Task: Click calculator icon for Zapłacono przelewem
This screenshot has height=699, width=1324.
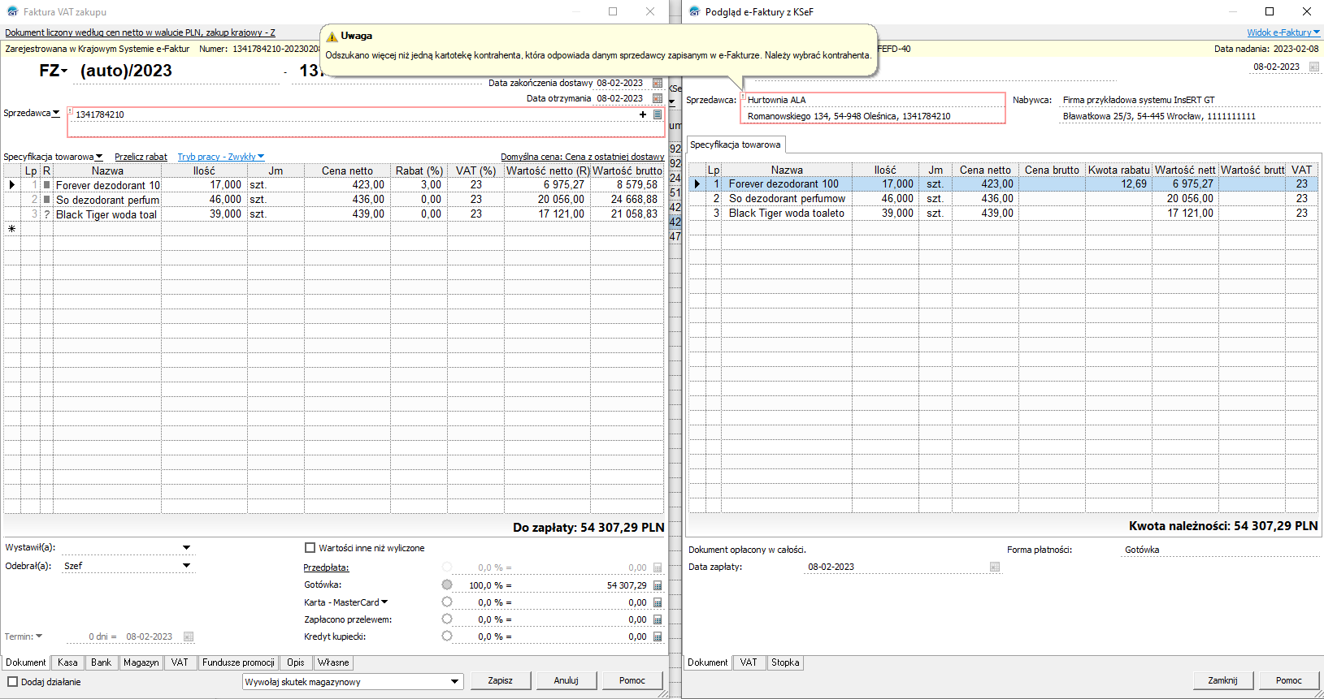Action: pyautogui.click(x=658, y=619)
